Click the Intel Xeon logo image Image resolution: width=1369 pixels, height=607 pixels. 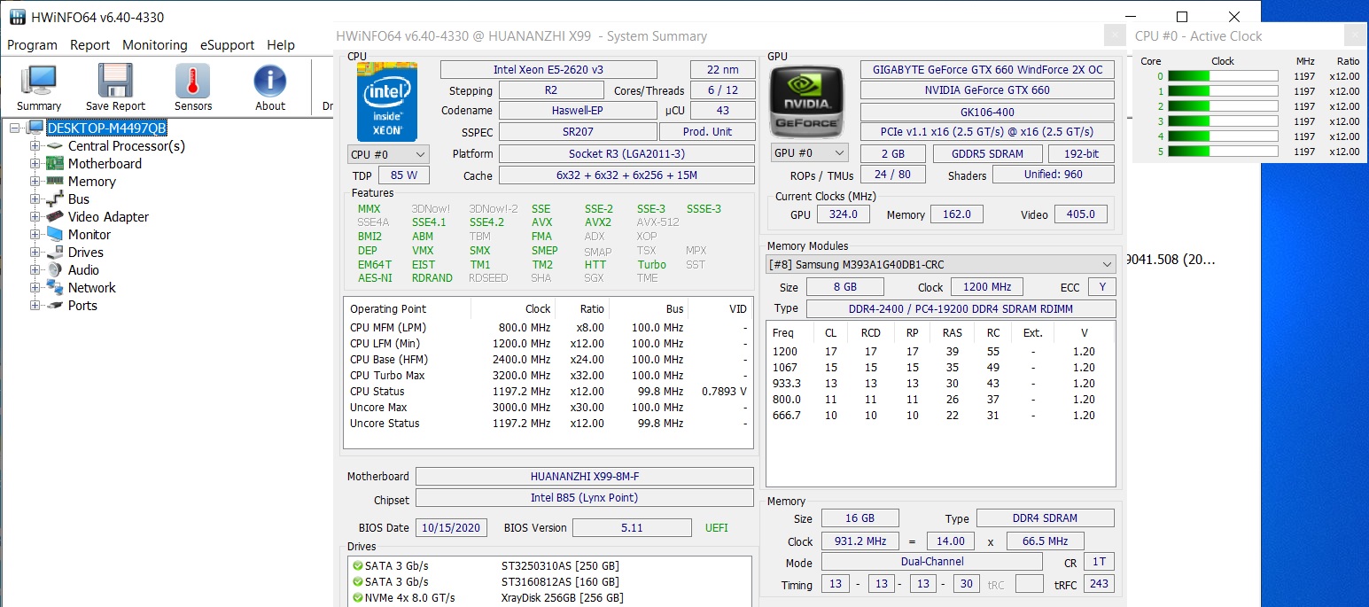(x=387, y=101)
